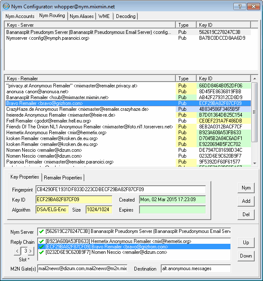Viewport: 263px width, 281px height.
Task: Click the Keys - Server column header
Action: 90,25
